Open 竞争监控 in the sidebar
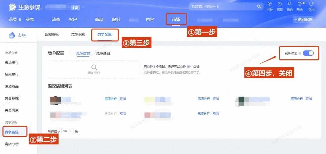The height and width of the screenshot is (154, 326). tap(12, 132)
